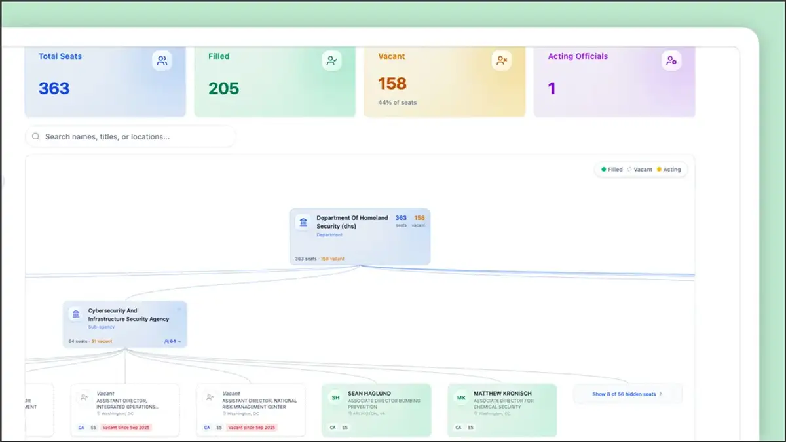
Task: Click the Sub-agency label on CISA node
Action: (x=102, y=327)
